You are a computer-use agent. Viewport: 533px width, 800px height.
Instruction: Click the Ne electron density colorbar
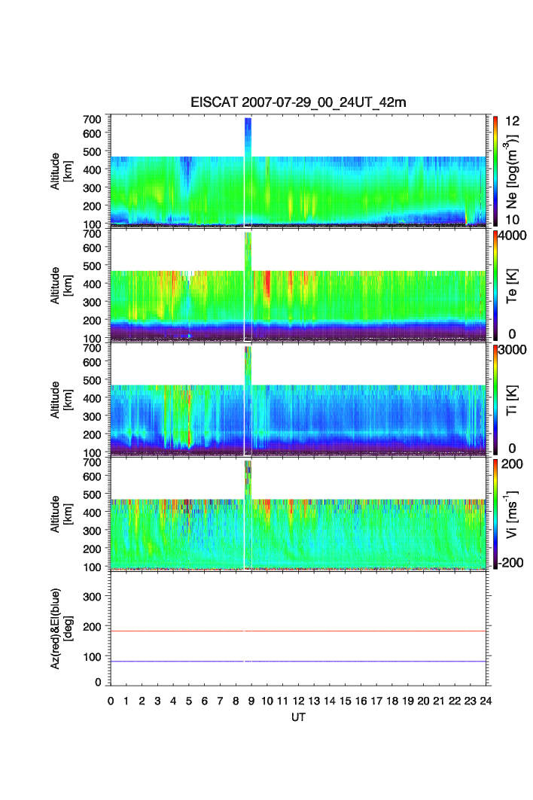pyautogui.click(x=495, y=171)
